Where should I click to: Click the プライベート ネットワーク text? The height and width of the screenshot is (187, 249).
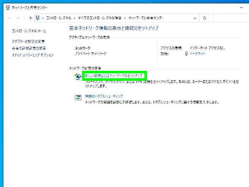pyautogui.click(x=91, y=53)
